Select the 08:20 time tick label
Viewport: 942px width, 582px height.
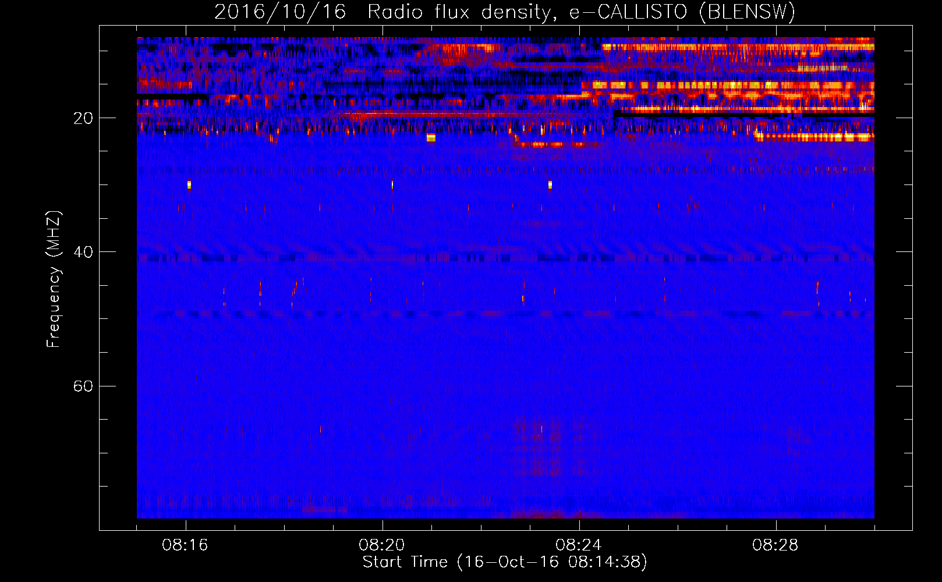(382, 545)
